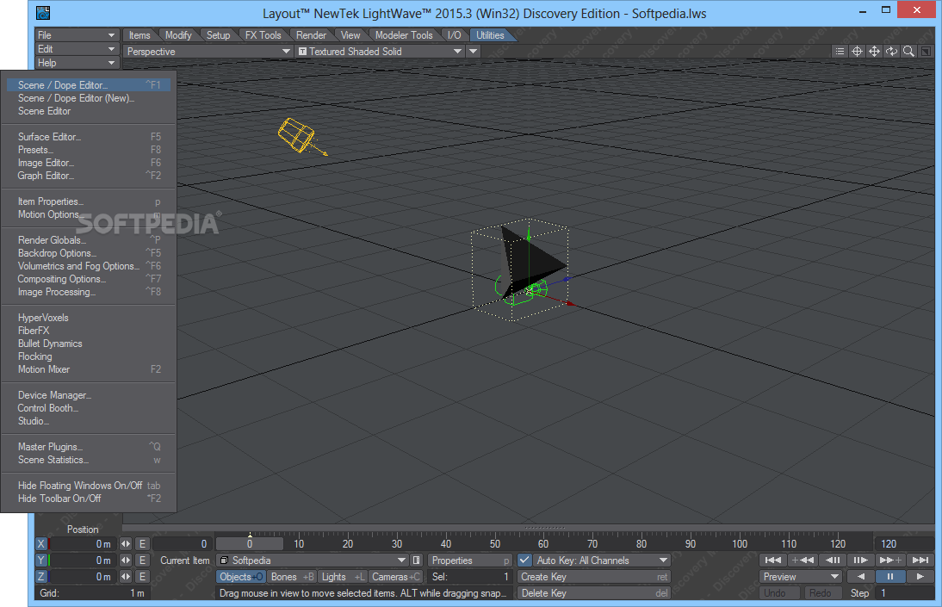
Task: Select the viewport zoom magnifier icon
Action: (908, 52)
